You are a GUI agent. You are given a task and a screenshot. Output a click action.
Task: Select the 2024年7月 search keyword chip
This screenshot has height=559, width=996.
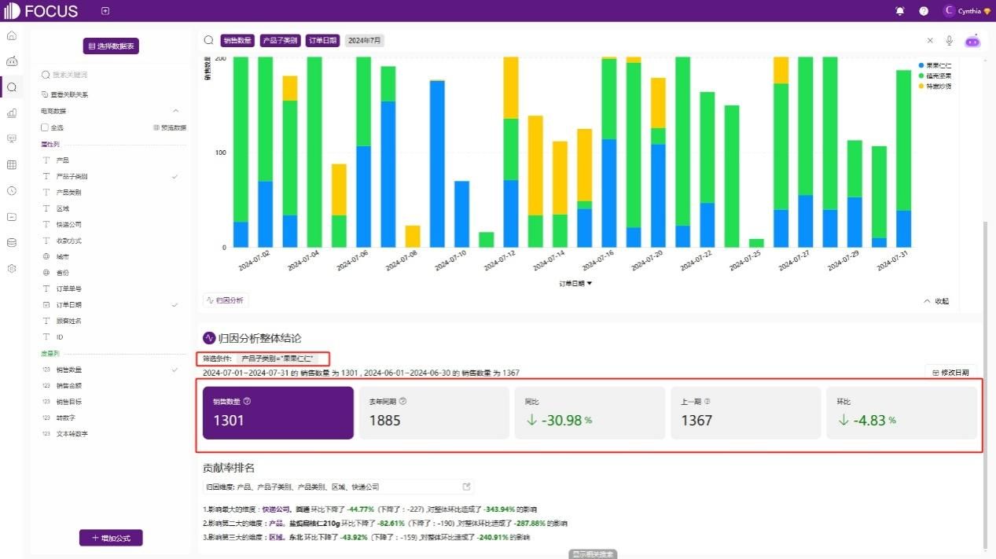click(x=364, y=40)
